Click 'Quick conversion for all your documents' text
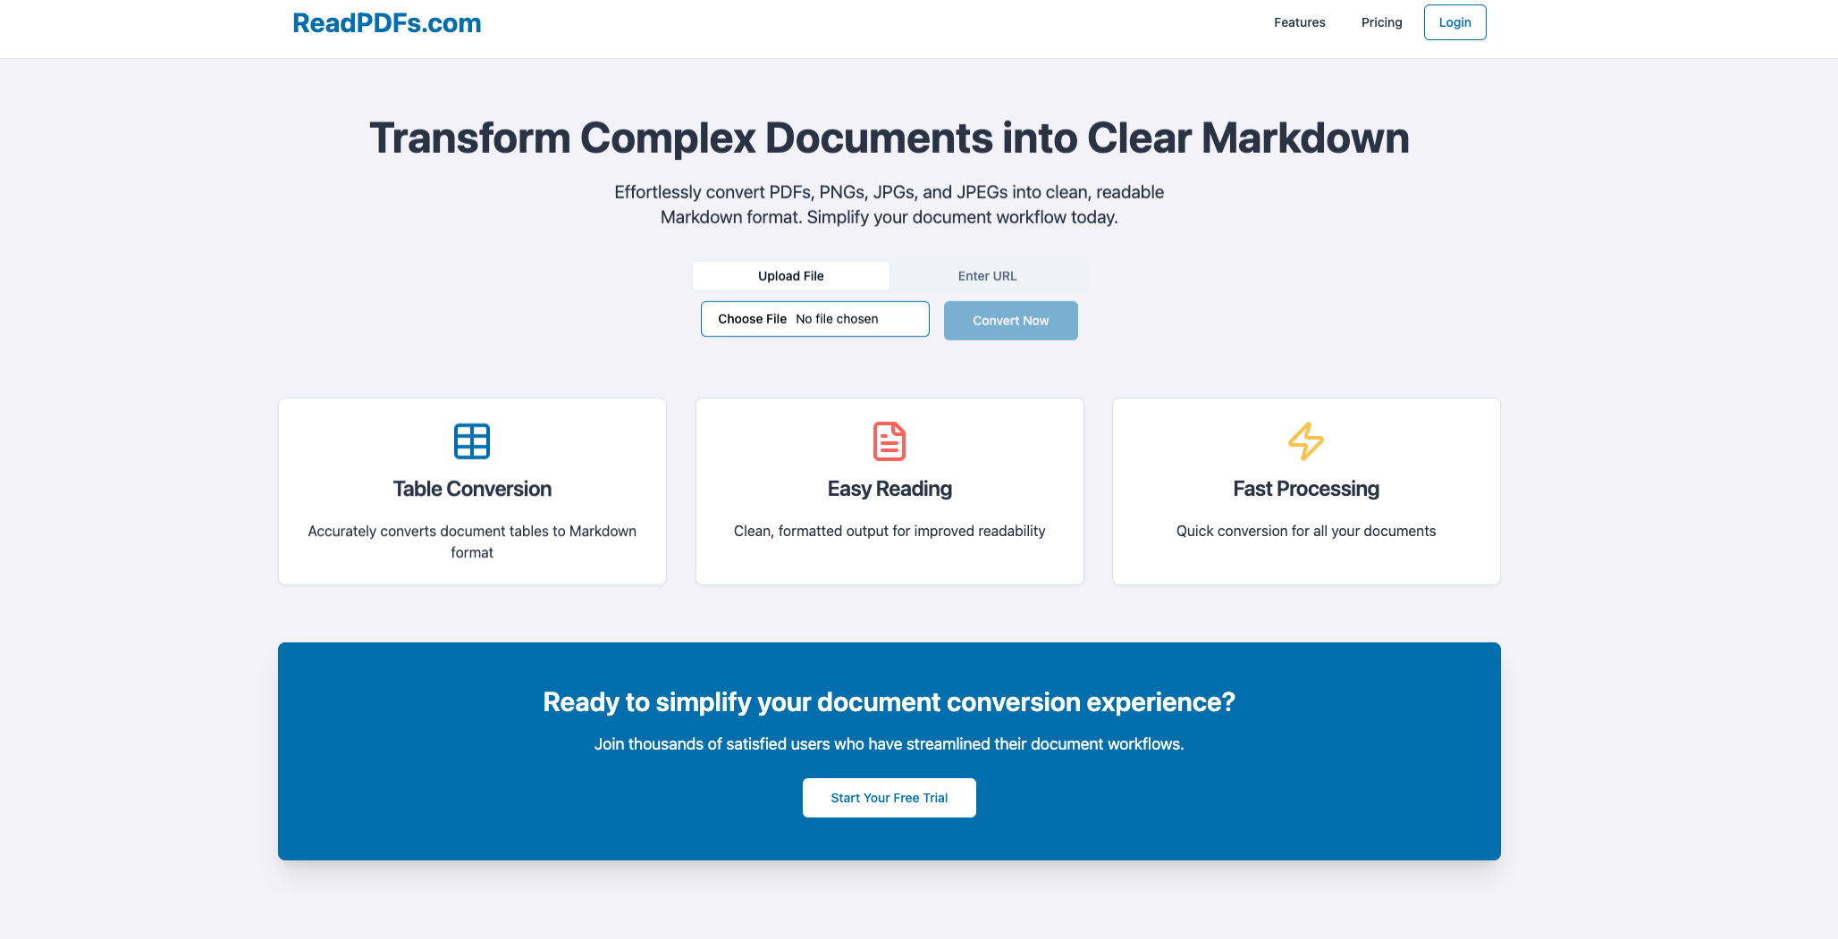Screen dimensions: 1838x939 click(1306, 531)
